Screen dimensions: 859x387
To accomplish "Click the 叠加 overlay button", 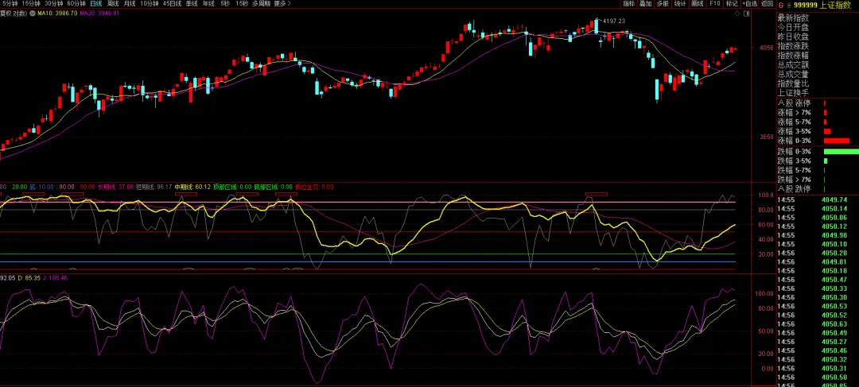I will (646, 3).
